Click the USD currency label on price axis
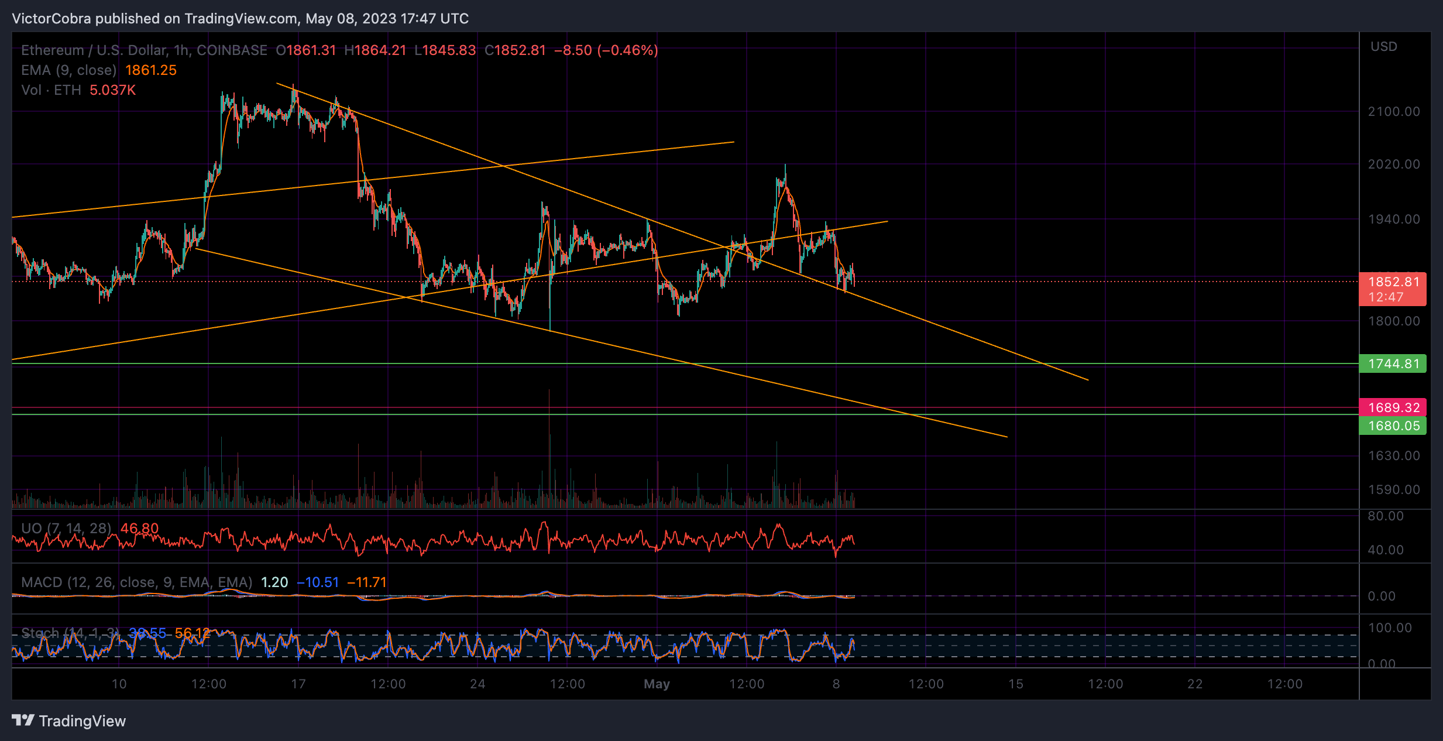 pos(1384,47)
